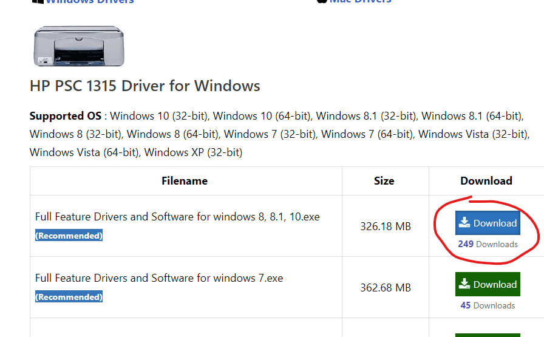Click the 'HP PSC 1315 Driver for Windows' heading
This screenshot has width=544, height=337.
coord(144,86)
